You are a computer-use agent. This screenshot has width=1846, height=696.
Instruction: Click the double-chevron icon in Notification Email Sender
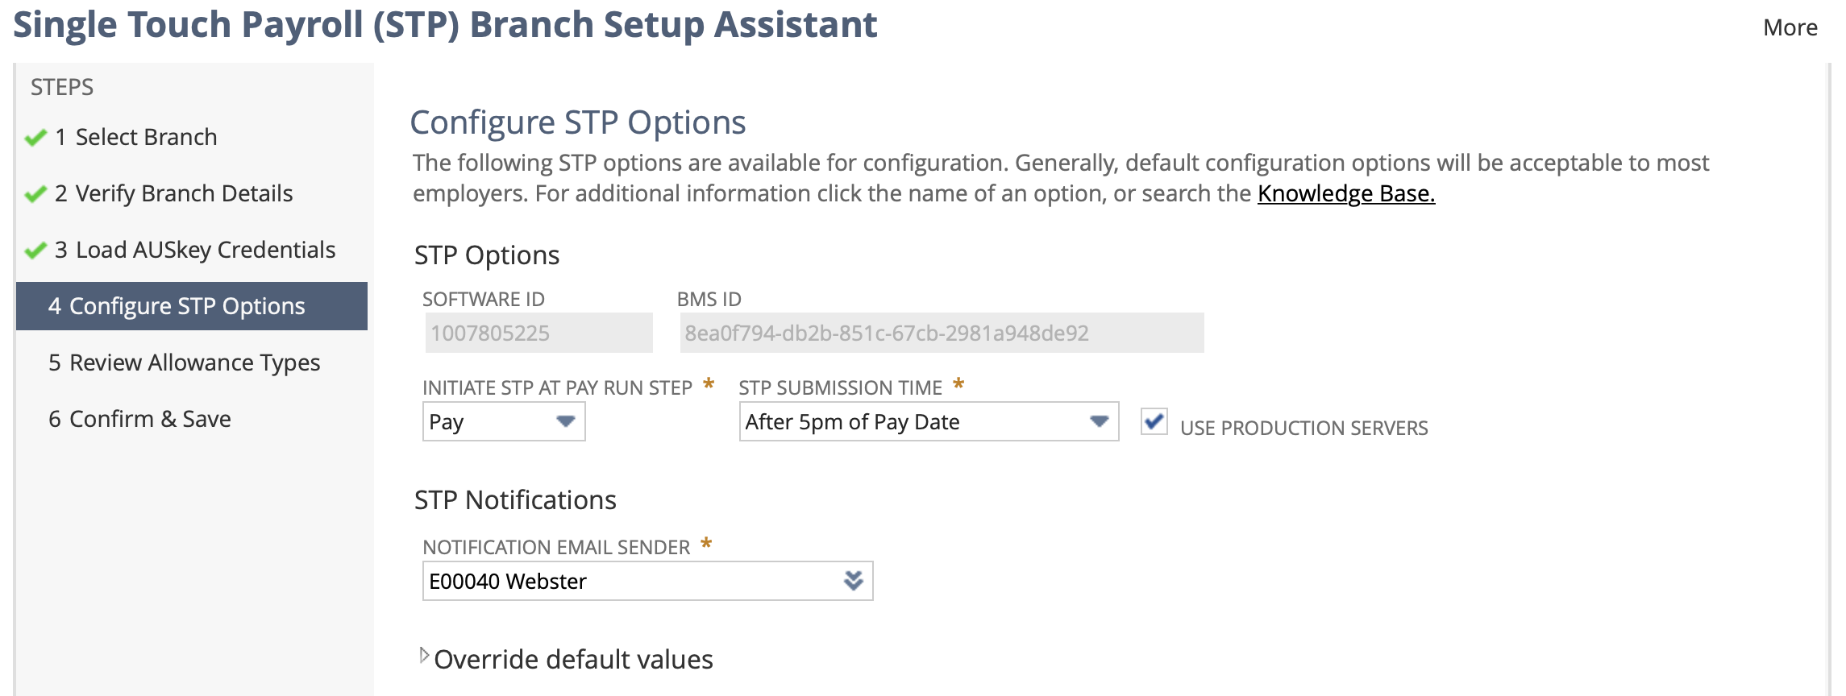click(854, 580)
